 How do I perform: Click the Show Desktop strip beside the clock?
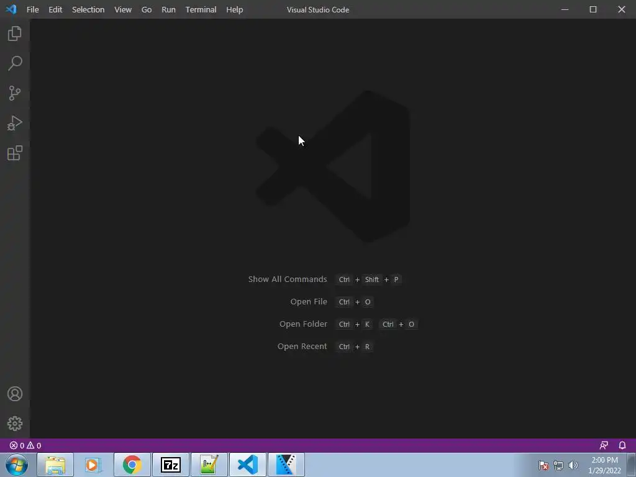coord(632,465)
